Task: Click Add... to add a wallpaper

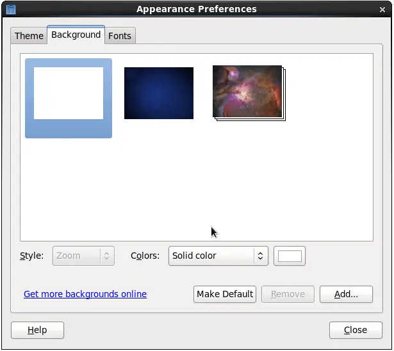Action: point(346,294)
